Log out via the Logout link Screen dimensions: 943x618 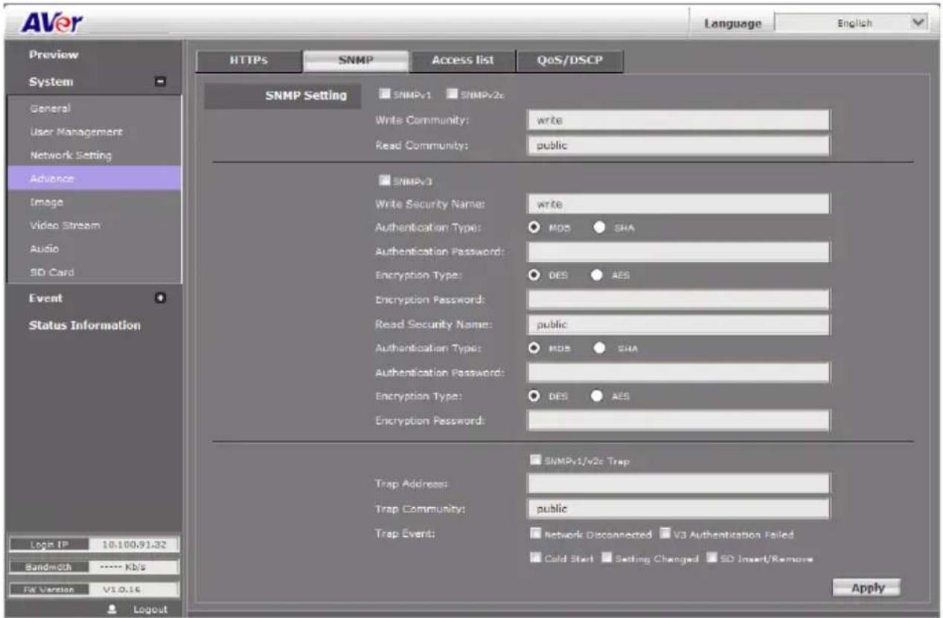(x=149, y=609)
